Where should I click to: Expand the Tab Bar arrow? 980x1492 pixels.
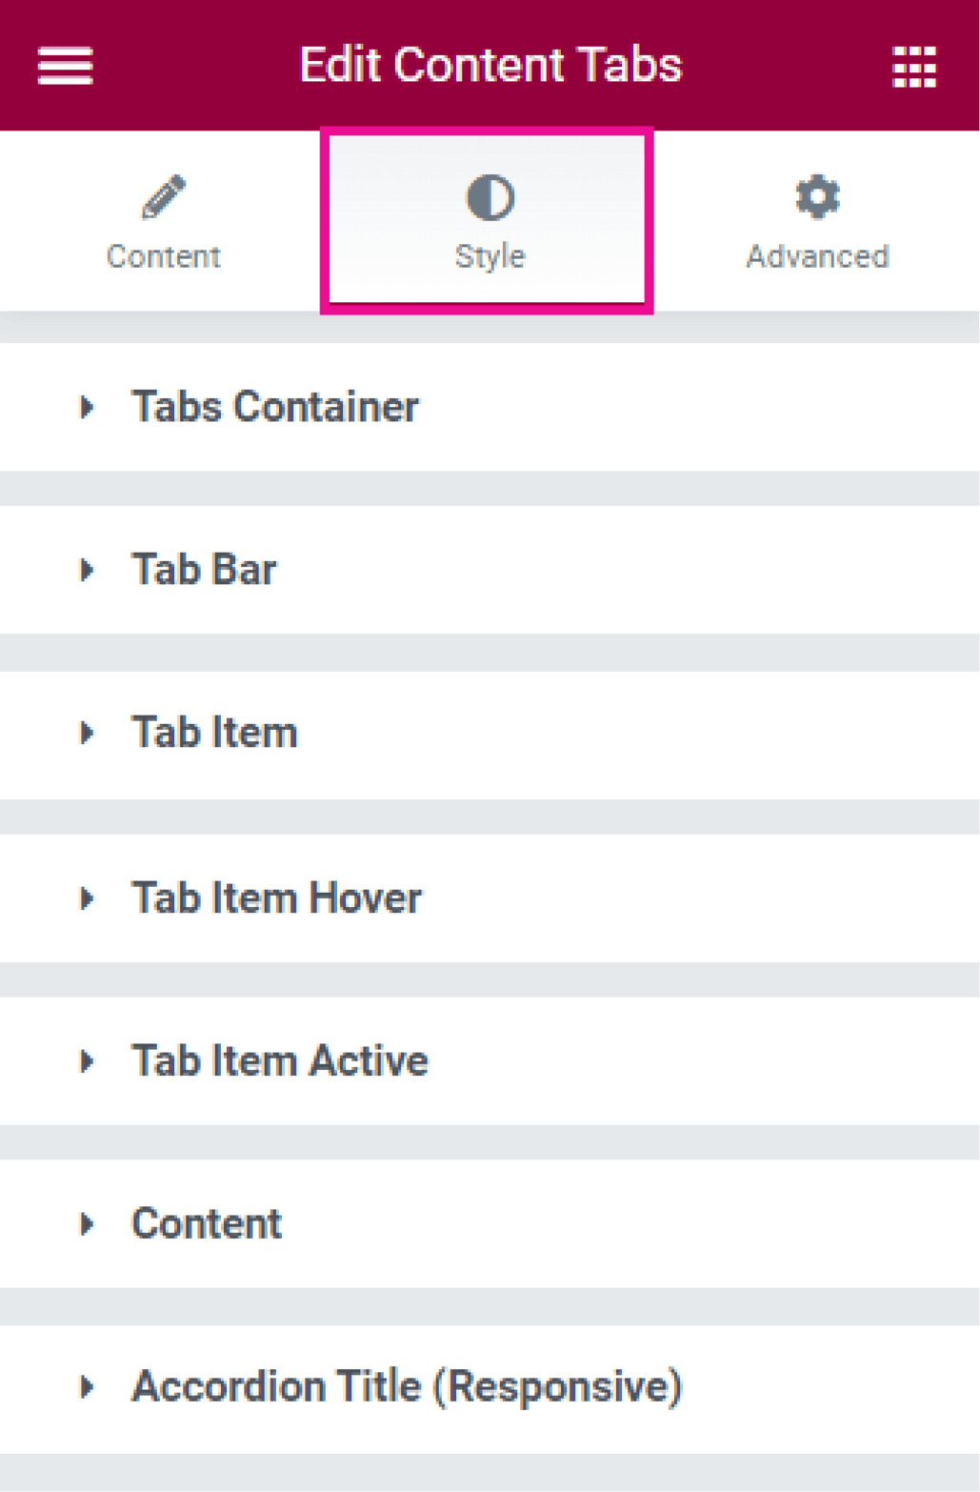point(87,571)
